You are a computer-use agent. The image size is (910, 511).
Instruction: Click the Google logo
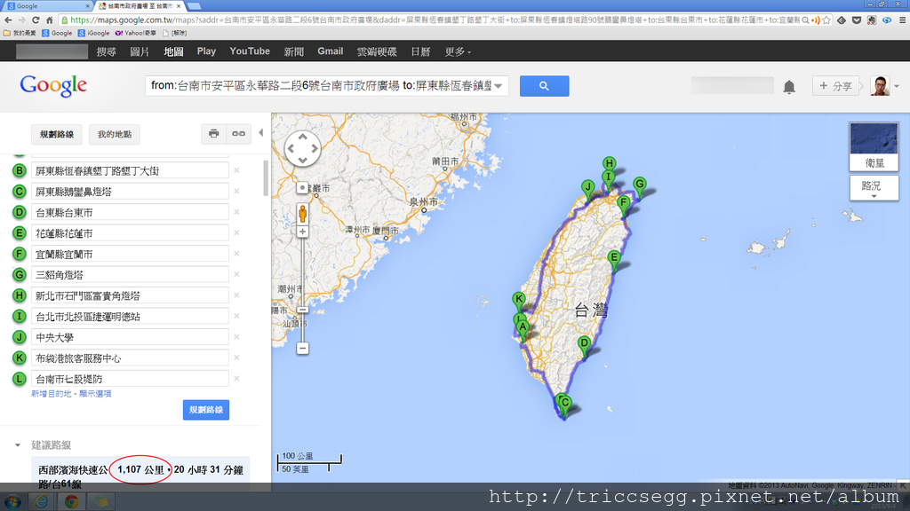[53, 86]
